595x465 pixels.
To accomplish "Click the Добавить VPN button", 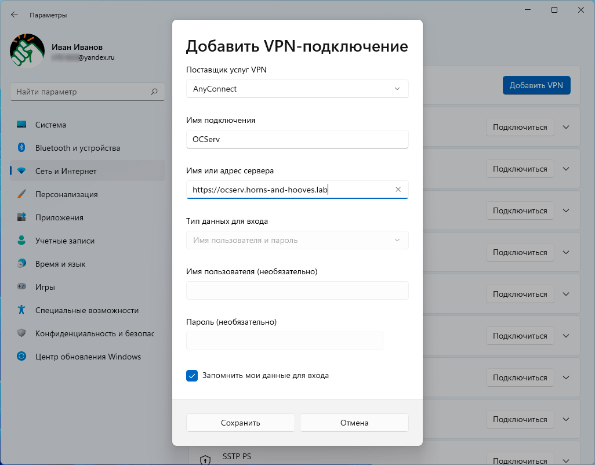I will 536,85.
